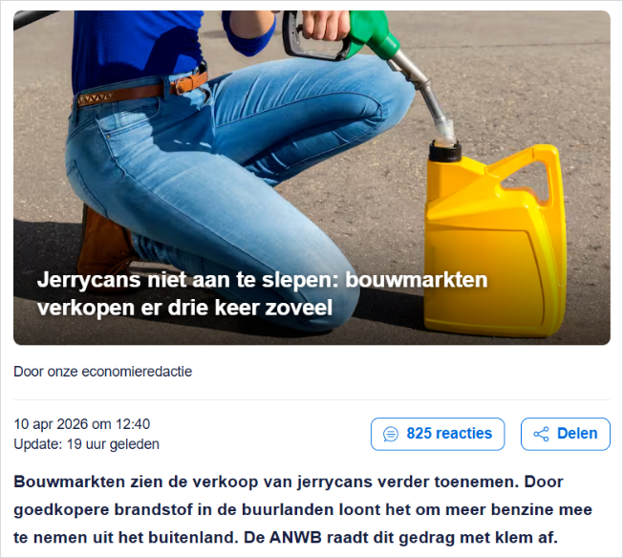Click the brown leather belt in the photo
This screenshot has width=623, height=558.
[143, 90]
